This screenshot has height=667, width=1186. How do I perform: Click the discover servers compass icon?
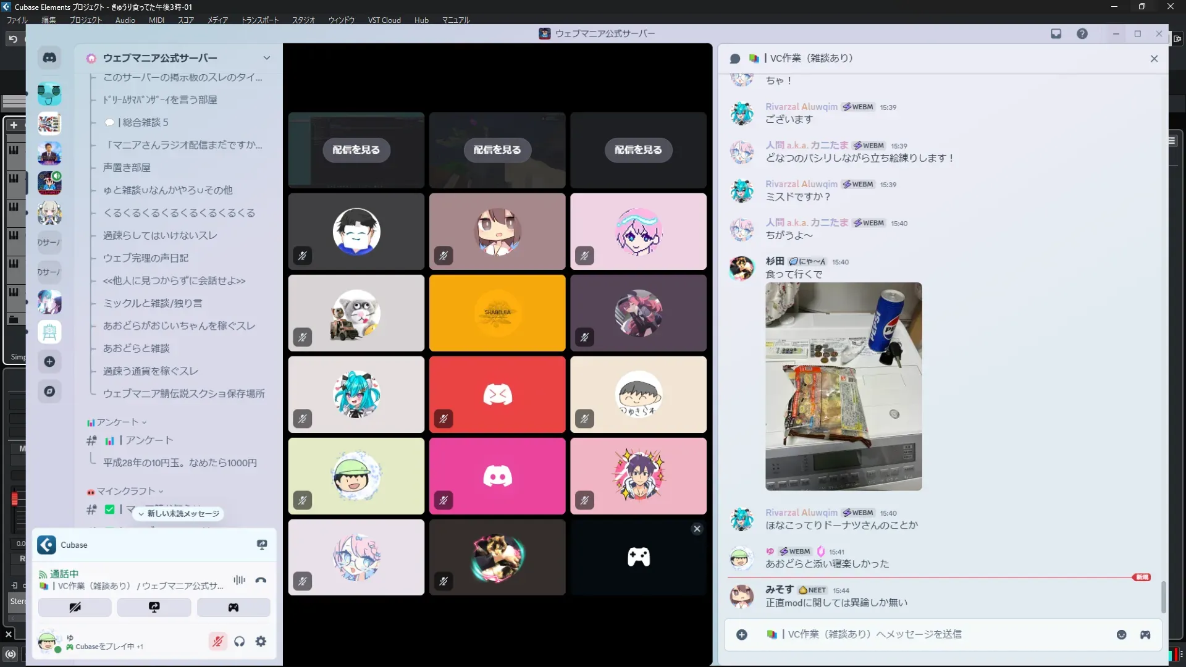(x=49, y=392)
